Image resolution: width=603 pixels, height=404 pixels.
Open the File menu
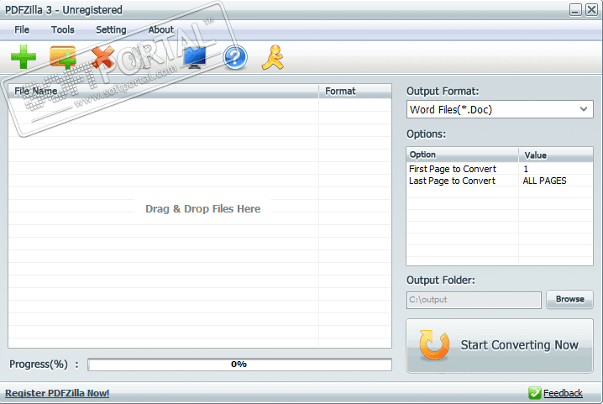click(x=22, y=29)
